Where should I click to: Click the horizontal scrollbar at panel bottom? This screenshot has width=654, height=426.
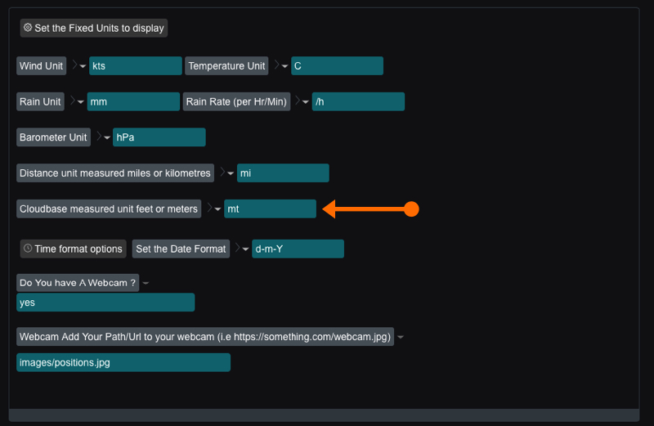(323, 415)
